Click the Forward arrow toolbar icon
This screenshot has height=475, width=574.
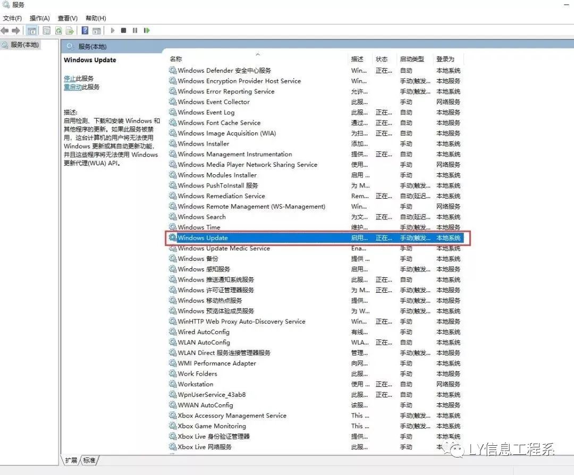[16, 31]
